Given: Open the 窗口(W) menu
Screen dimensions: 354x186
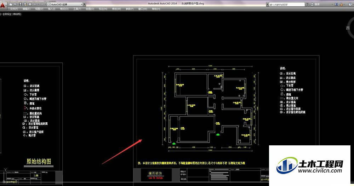Looking at the screenshot, I should [143, 9].
